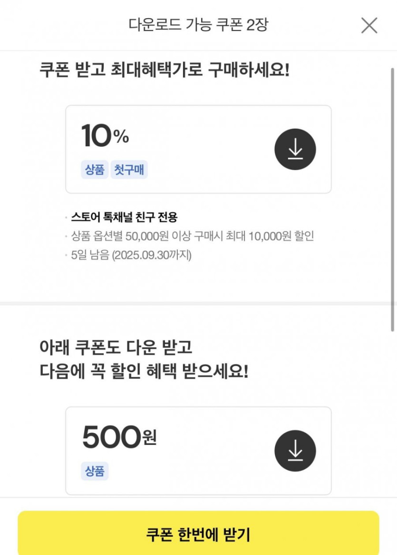
Task: Click the vertical scrollbar on the right
Action: [x=392, y=200]
